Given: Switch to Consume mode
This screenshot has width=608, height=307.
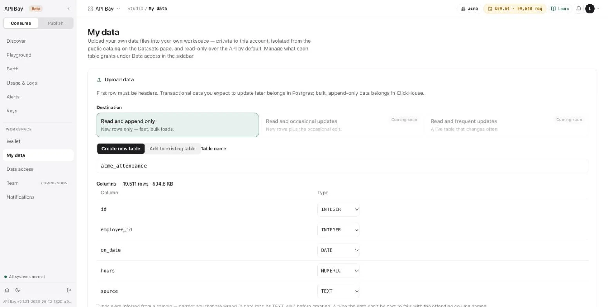Looking at the screenshot, I should click(21, 23).
